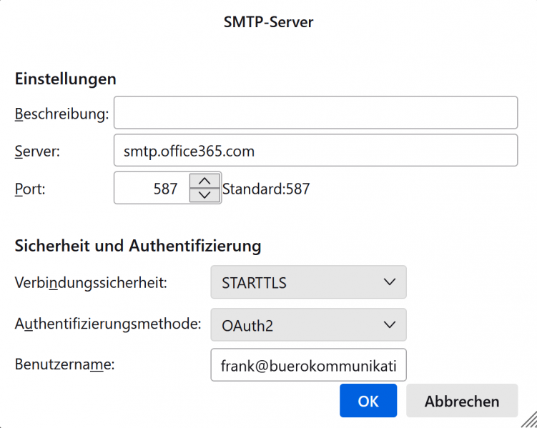This screenshot has width=537, height=428.
Task: Click the Server label text
Action: pyautogui.click(x=37, y=151)
